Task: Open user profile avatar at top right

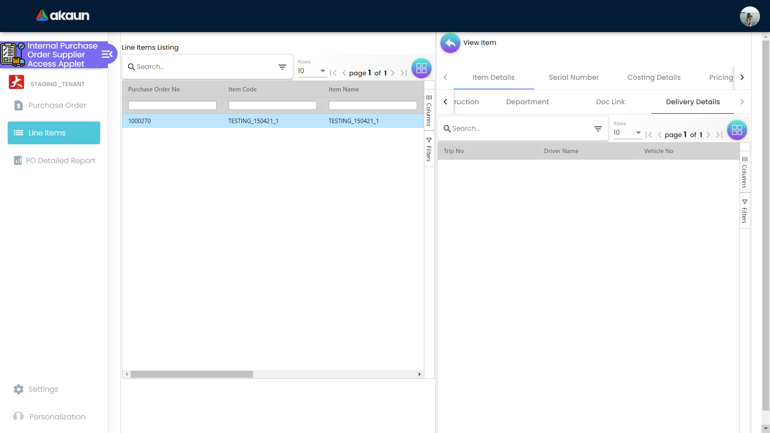Action: coord(749,16)
